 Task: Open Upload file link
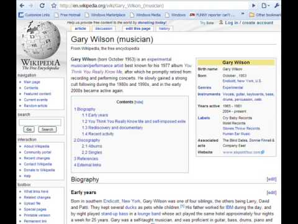point(32,203)
